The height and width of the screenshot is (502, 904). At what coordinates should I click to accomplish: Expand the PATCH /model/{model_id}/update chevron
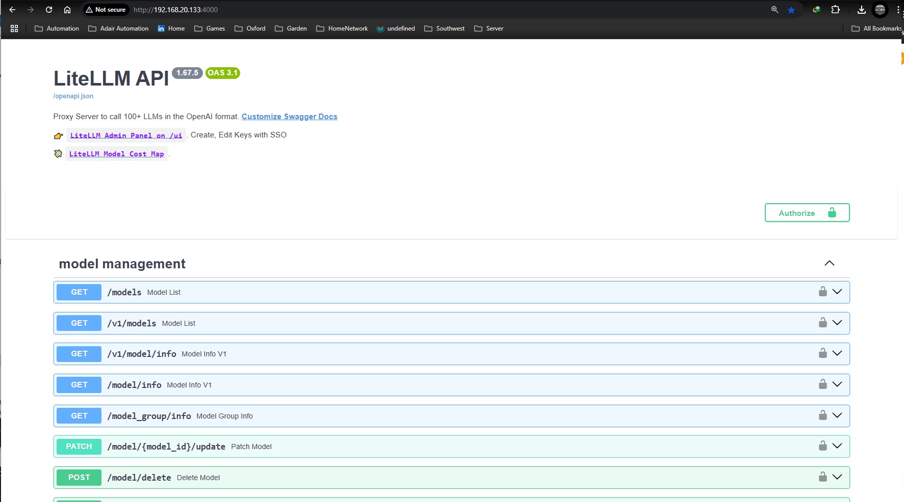pos(837,446)
